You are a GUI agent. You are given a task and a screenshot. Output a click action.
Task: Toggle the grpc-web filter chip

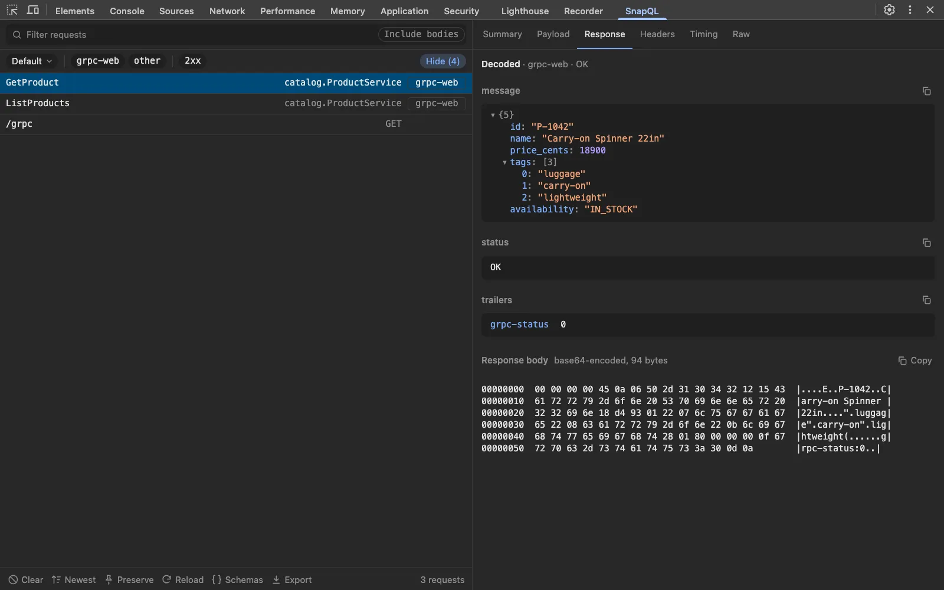click(97, 61)
